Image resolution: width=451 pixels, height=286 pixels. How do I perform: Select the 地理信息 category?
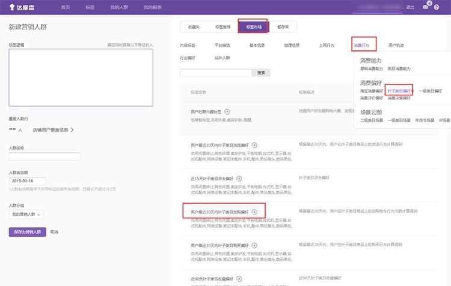coord(292,46)
